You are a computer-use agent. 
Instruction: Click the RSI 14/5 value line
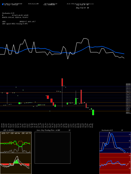[x=15, y=15]
